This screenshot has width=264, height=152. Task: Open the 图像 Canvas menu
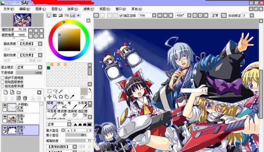41,9
